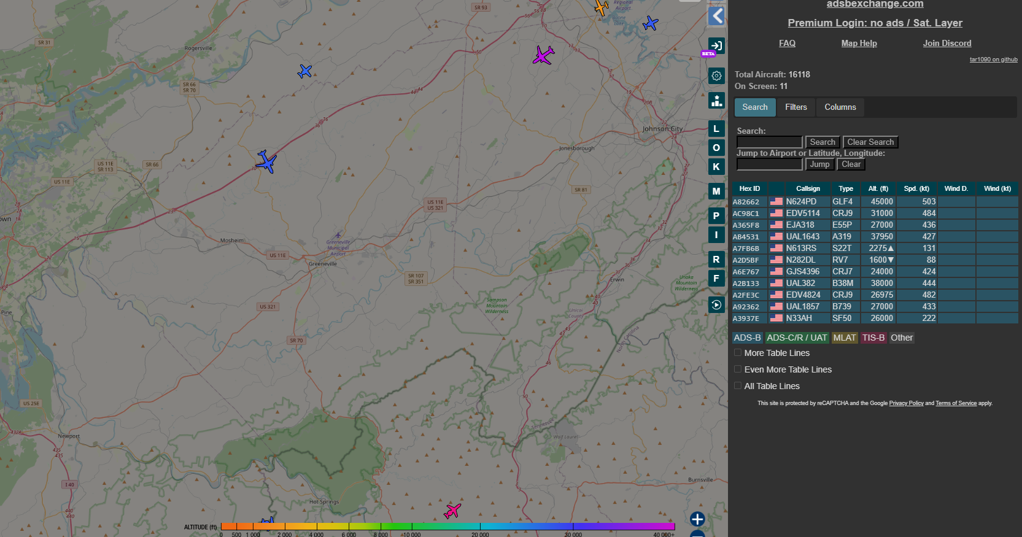The image size is (1022, 537).
Task: Open map settings gear icon
Action: pos(716,76)
